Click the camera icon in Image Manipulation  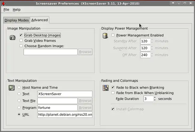click(x=12, y=37)
